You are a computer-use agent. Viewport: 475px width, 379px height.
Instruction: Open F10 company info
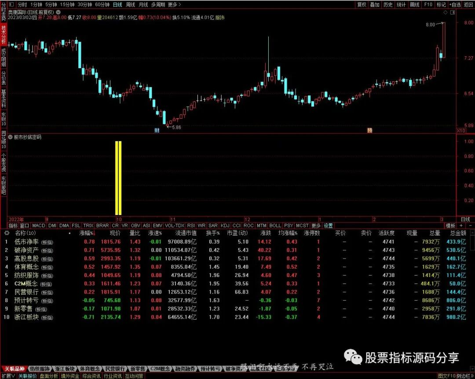[428, 4]
